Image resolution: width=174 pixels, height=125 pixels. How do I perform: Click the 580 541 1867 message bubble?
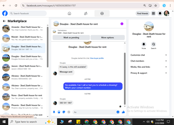(66, 103)
